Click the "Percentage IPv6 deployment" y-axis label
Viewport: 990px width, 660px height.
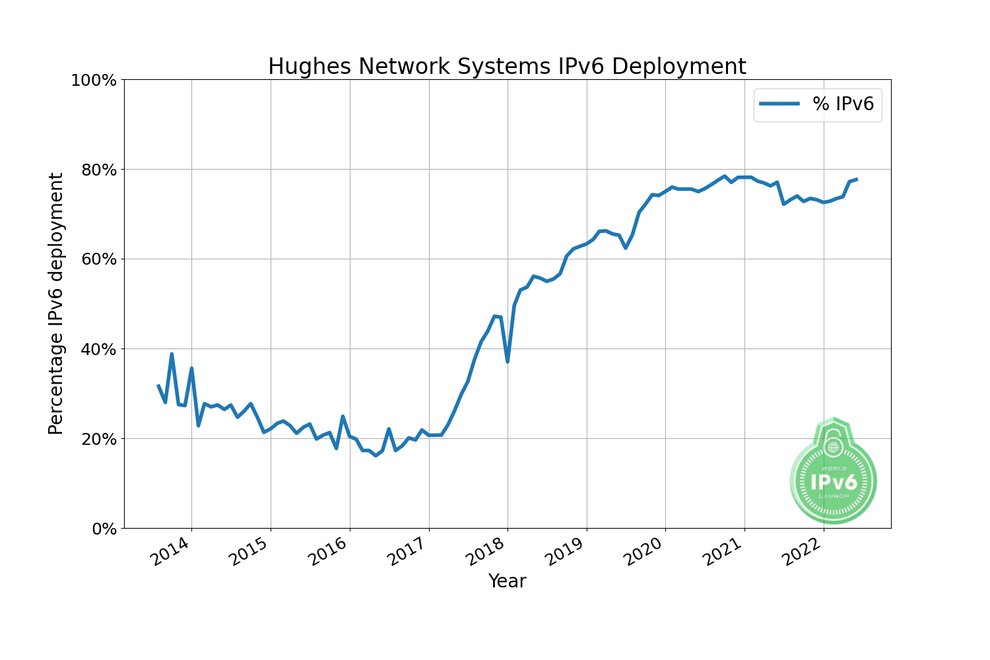[x=57, y=304]
